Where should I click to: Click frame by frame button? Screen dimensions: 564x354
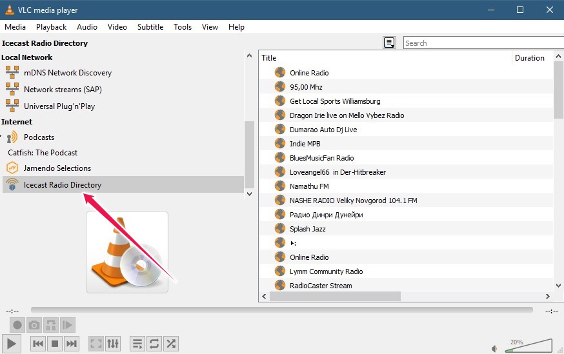pos(68,325)
